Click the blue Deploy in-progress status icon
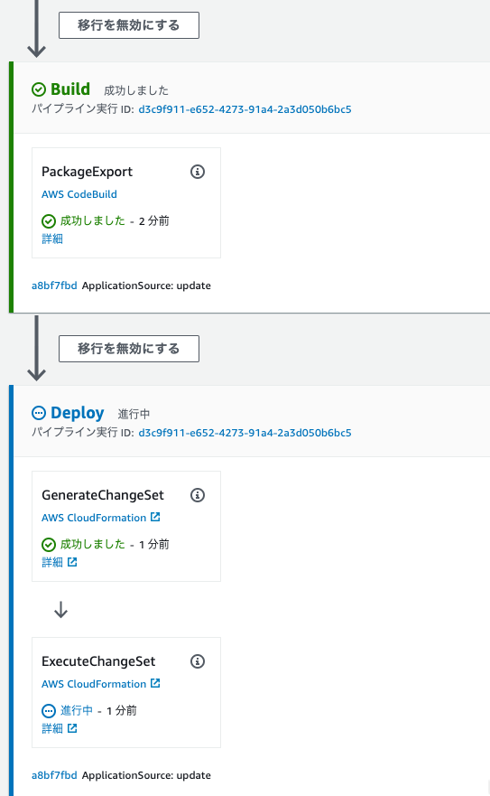Image resolution: width=490 pixels, height=796 pixels. [39, 413]
